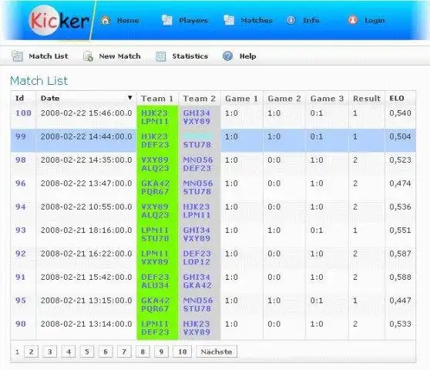430x370 pixels.
Task: Select New Match in submenu
Action: [x=120, y=56]
